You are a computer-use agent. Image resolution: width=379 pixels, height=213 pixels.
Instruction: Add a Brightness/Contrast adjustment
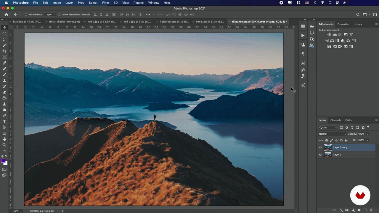pyautogui.click(x=329, y=34)
